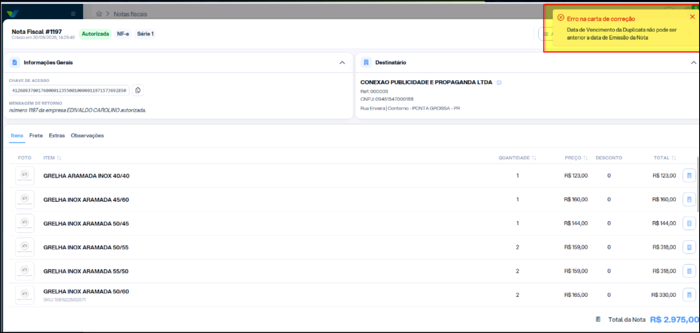Click photo placeholder for GRELHA INOX ARAMADA 50/55
The height and width of the screenshot is (333, 700).
(x=25, y=247)
